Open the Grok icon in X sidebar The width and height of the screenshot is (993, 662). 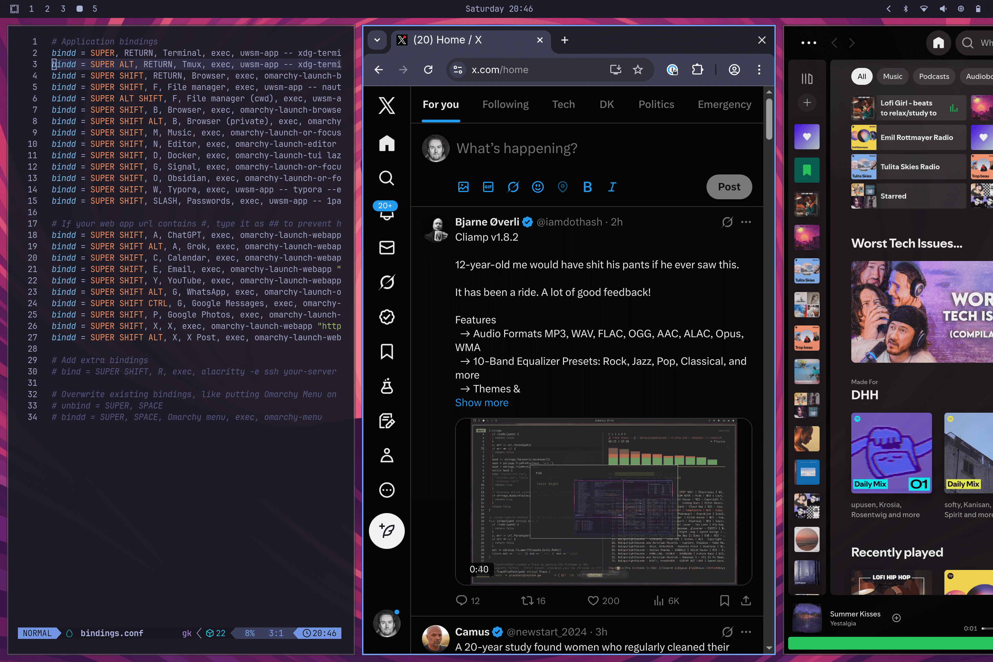coord(386,282)
